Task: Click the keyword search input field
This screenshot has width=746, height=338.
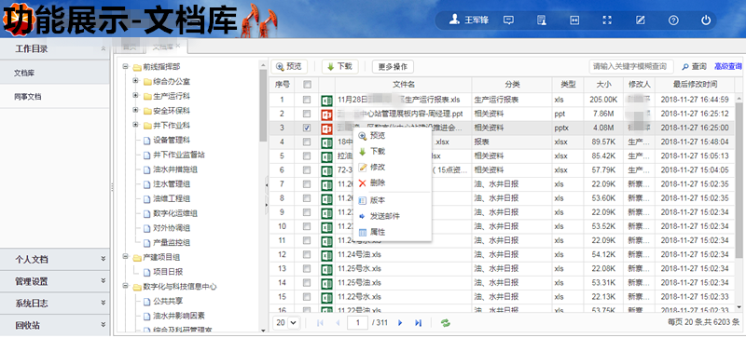Action: (x=631, y=67)
